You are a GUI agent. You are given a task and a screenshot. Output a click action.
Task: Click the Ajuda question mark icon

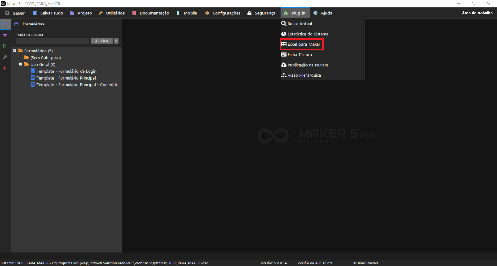point(316,13)
